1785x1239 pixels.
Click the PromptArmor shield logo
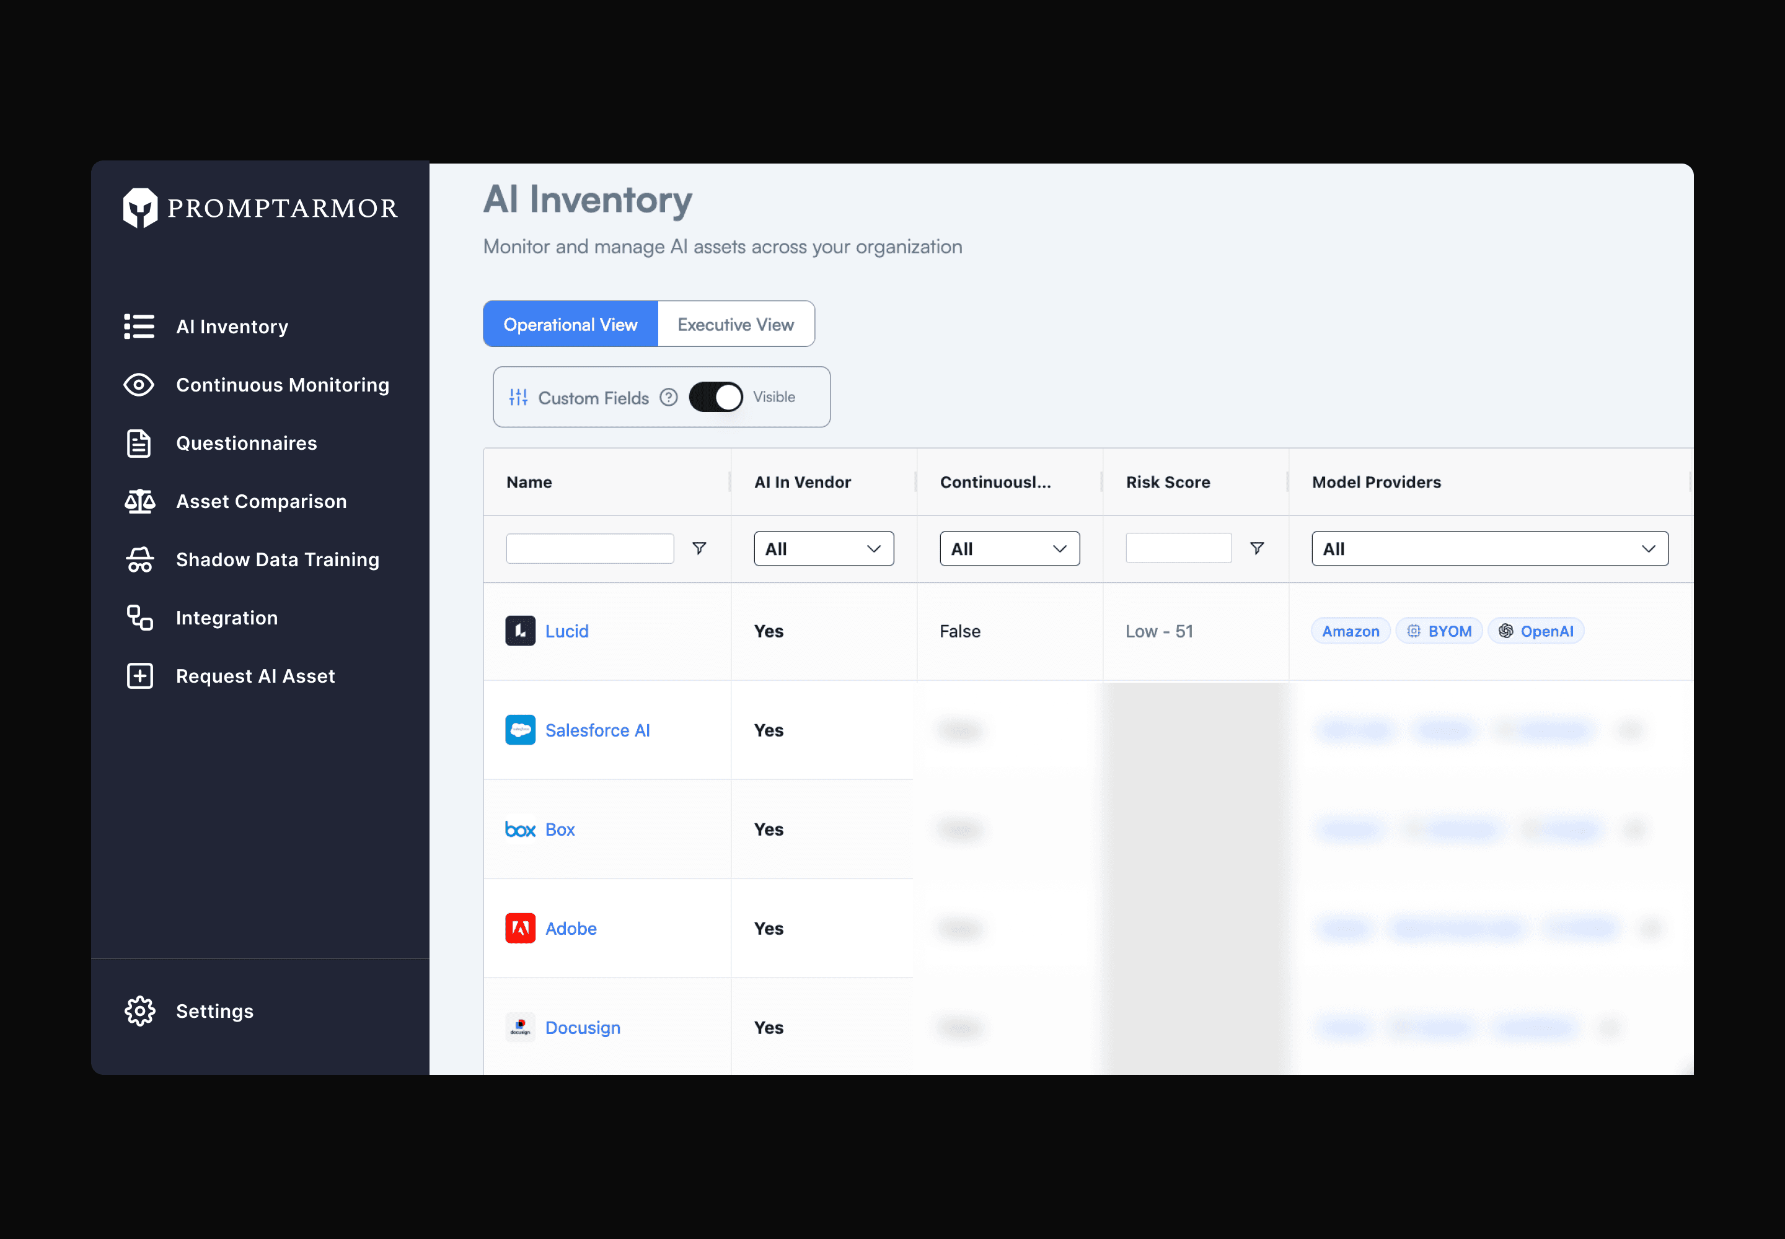pyautogui.click(x=140, y=208)
